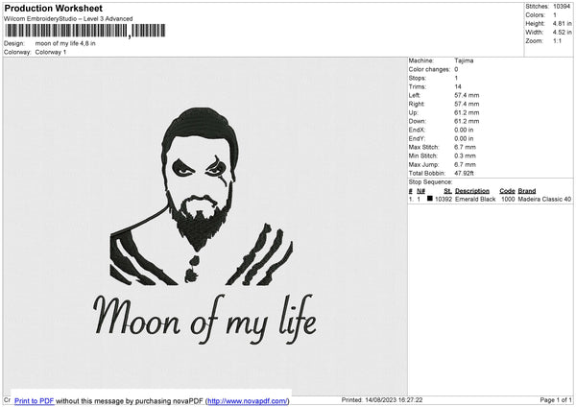Click the Brand column header
Screen dimensions: 576x407
[527, 191]
